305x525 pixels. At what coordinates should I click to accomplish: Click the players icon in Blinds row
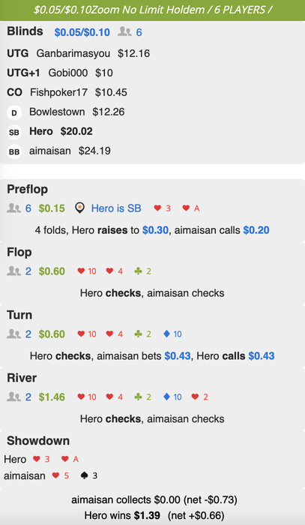(x=124, y=32)
